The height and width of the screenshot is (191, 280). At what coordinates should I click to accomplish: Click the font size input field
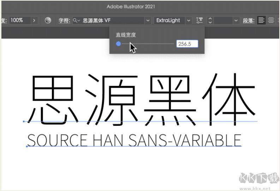point(223,20)
